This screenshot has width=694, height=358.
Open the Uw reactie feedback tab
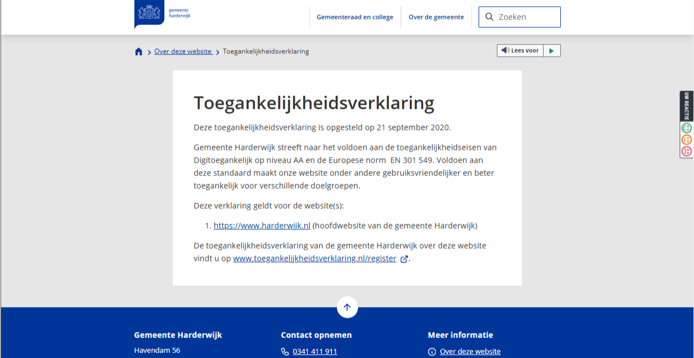click(687, 105)
